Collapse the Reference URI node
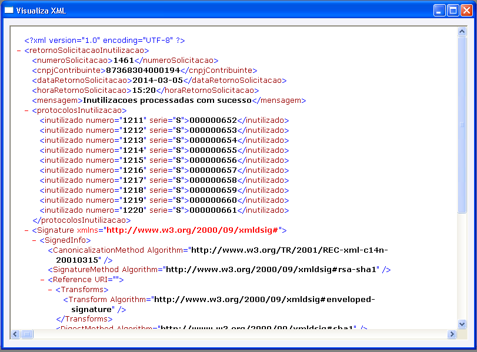Image resolution: width=477 pixels, height=352 pixels. pos(42,279)
